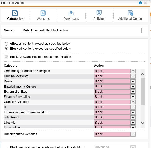Image resolution: width=151 pixels, height=148 pixels.
Task: Switch to the Antivirus tab label
Action: pyautogui.click(x=99, y=18)
